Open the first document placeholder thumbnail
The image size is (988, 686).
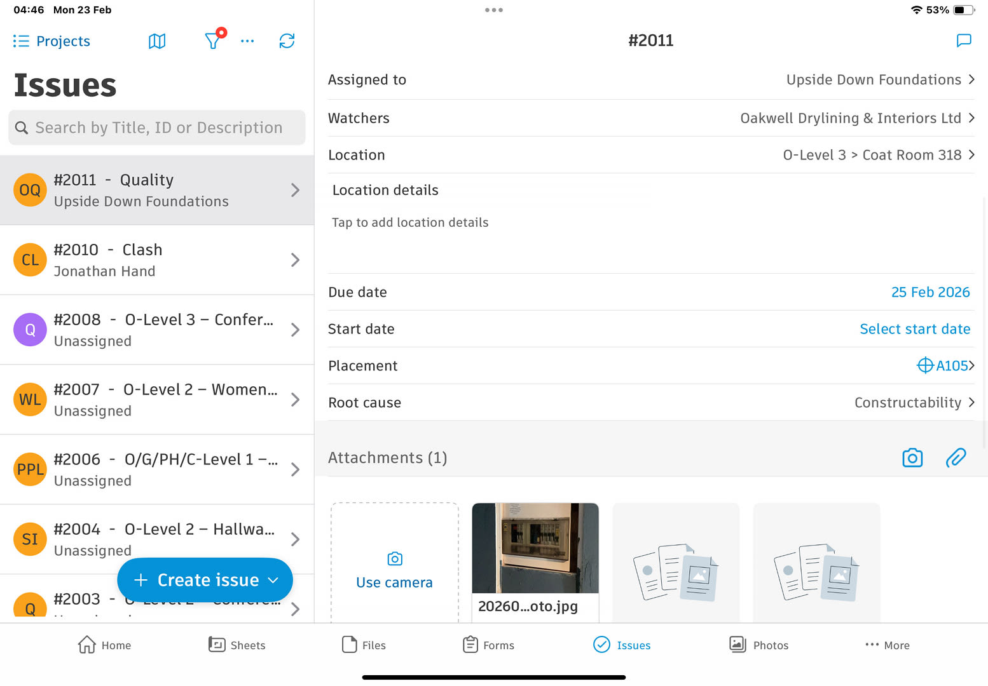(x=676, y=562)
